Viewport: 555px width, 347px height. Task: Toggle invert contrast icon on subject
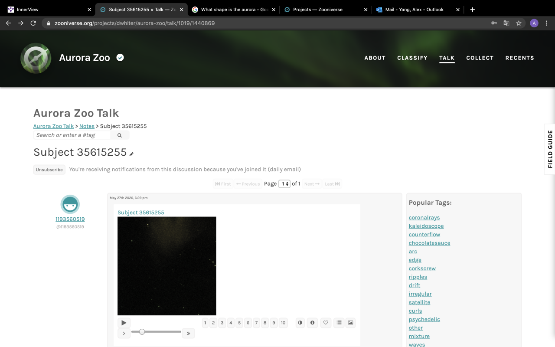click(x=300, y=323)
